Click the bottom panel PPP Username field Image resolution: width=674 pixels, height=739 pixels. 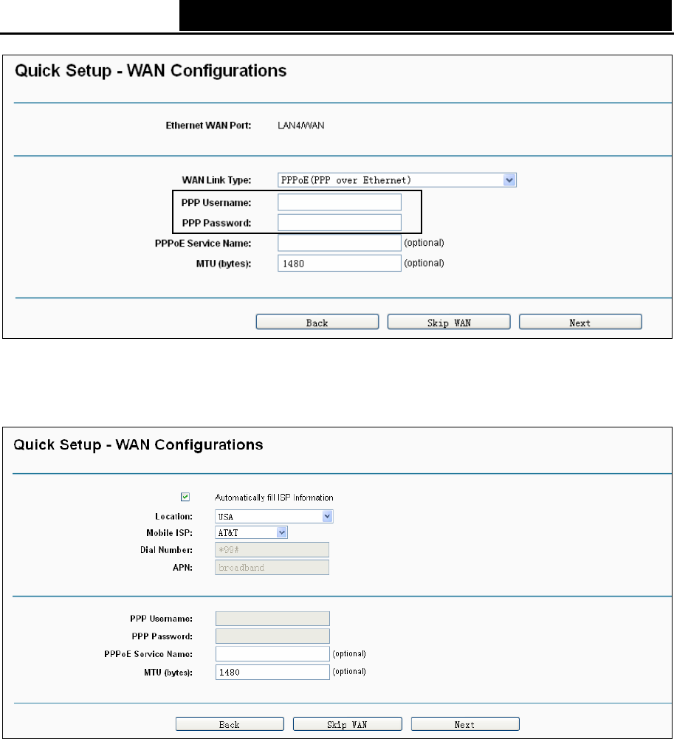(272, 619)
